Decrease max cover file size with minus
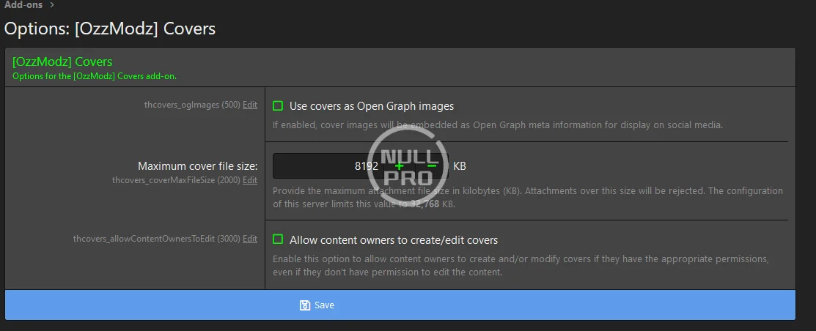This screenshot has width=816, height=331. (x=432, y=166)
